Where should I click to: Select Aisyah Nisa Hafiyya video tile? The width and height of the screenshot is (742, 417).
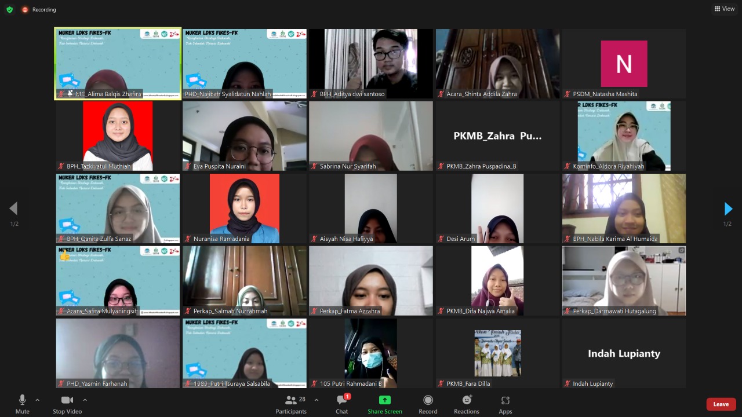371,209
